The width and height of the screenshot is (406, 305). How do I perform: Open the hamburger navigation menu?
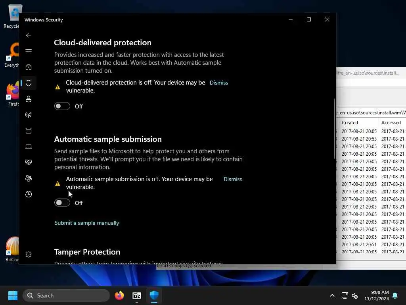(x=29, y=51)
